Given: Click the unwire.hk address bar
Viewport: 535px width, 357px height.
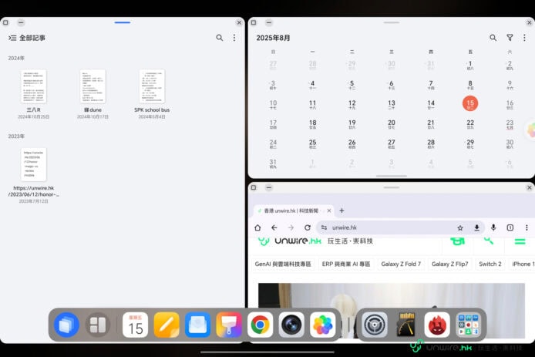Looking at the screenshot, I should (385, 227).
